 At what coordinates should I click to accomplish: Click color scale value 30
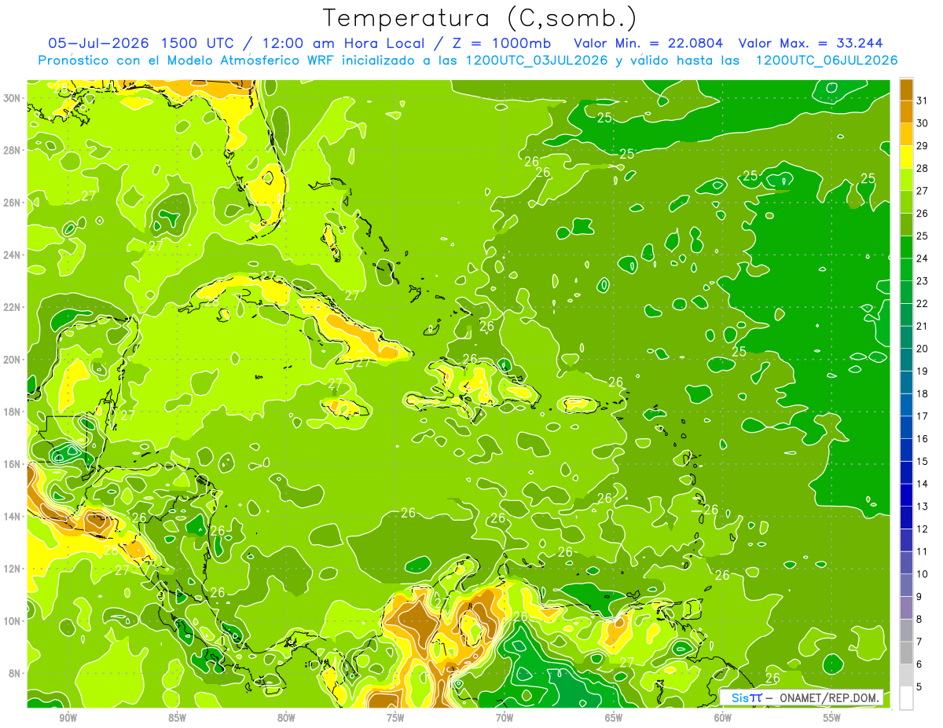coord(923,123)
